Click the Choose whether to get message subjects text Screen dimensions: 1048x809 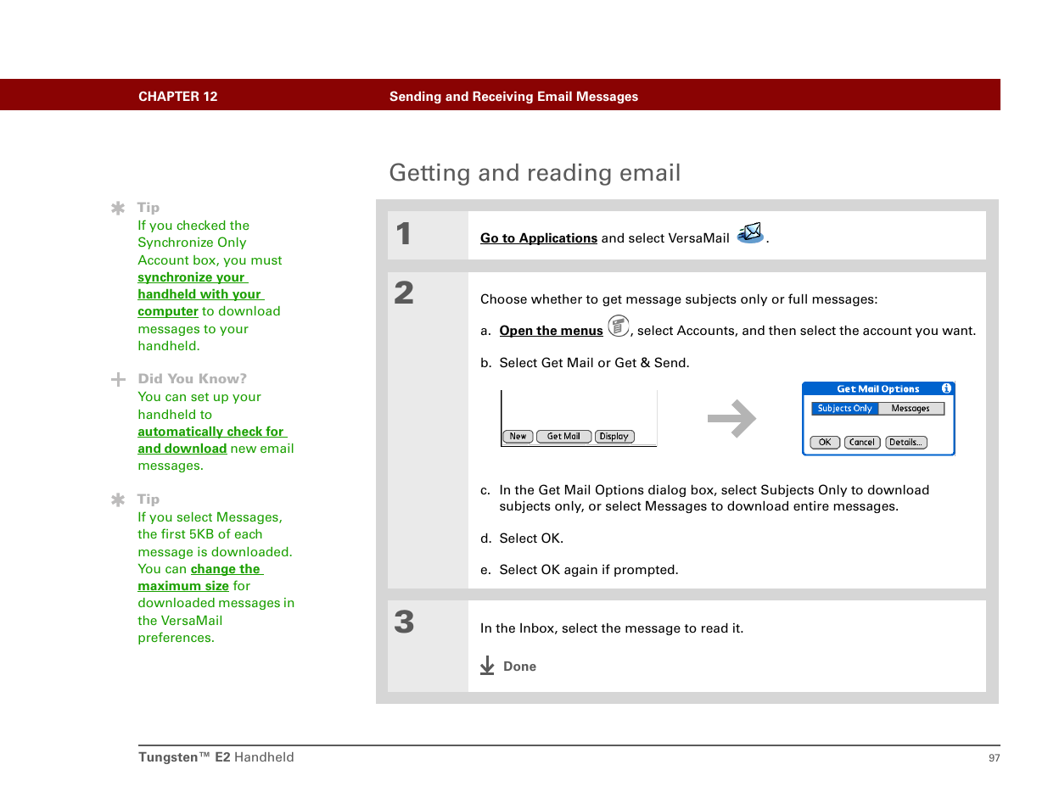(679, 299)
